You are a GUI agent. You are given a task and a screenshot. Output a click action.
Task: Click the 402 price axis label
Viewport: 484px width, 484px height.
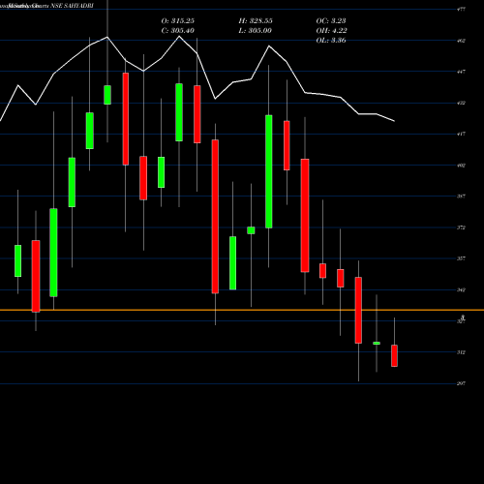point(462,166)
